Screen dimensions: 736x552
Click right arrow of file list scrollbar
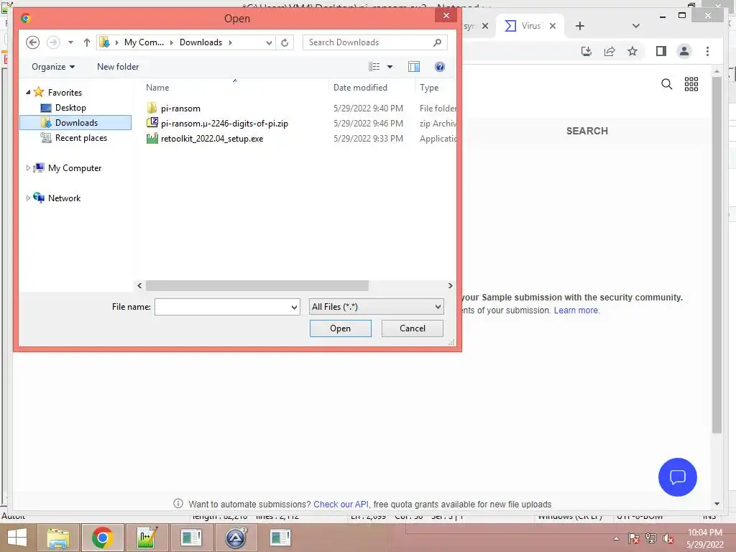pos(450,285)
